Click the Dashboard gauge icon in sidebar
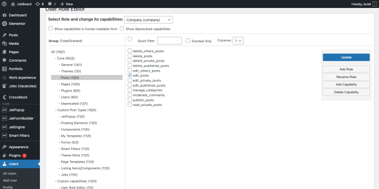The height and width of the screenshot is (189, 379). (x=4, y=15)
